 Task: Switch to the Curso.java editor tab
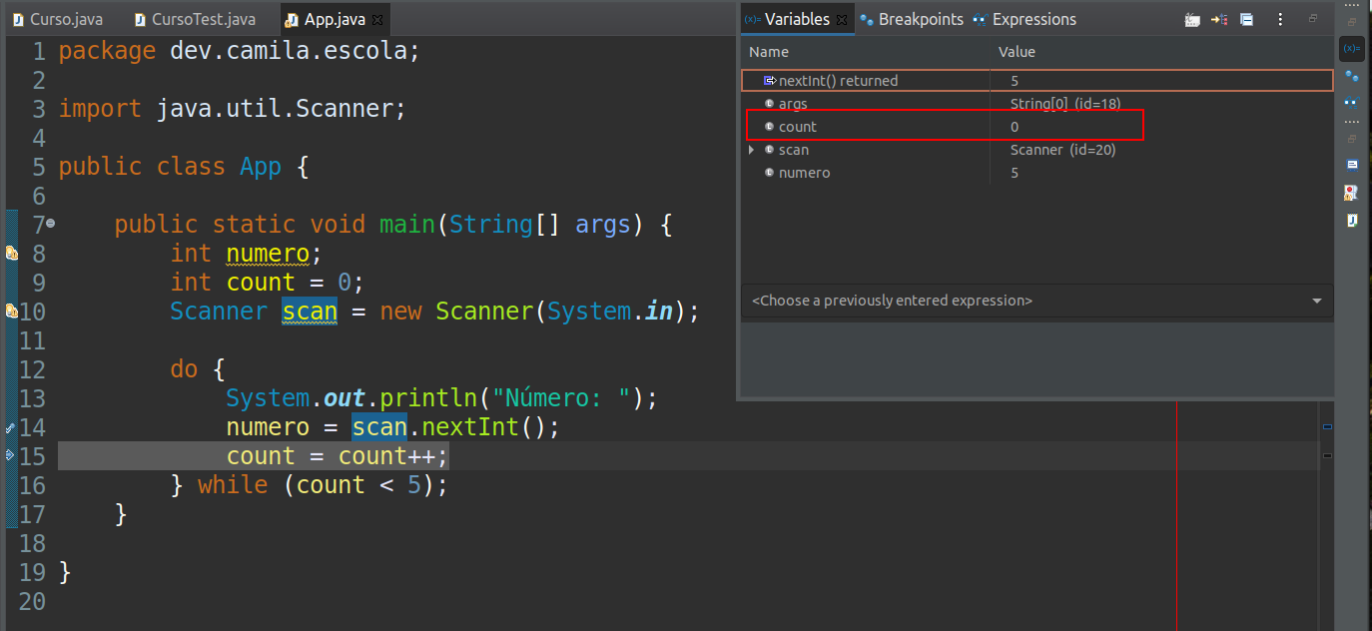56,20
